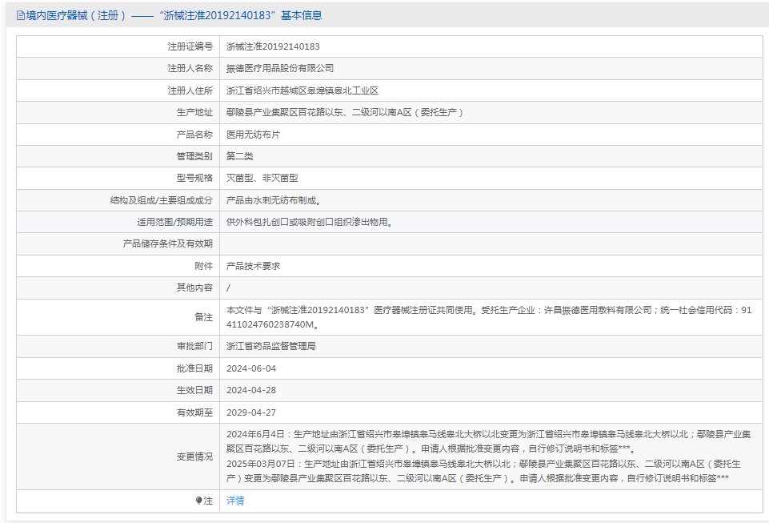Image resolution: width=769 pixels, height=523 pixels.
Task: Click the 附件 label
Action: coord(203,266)
